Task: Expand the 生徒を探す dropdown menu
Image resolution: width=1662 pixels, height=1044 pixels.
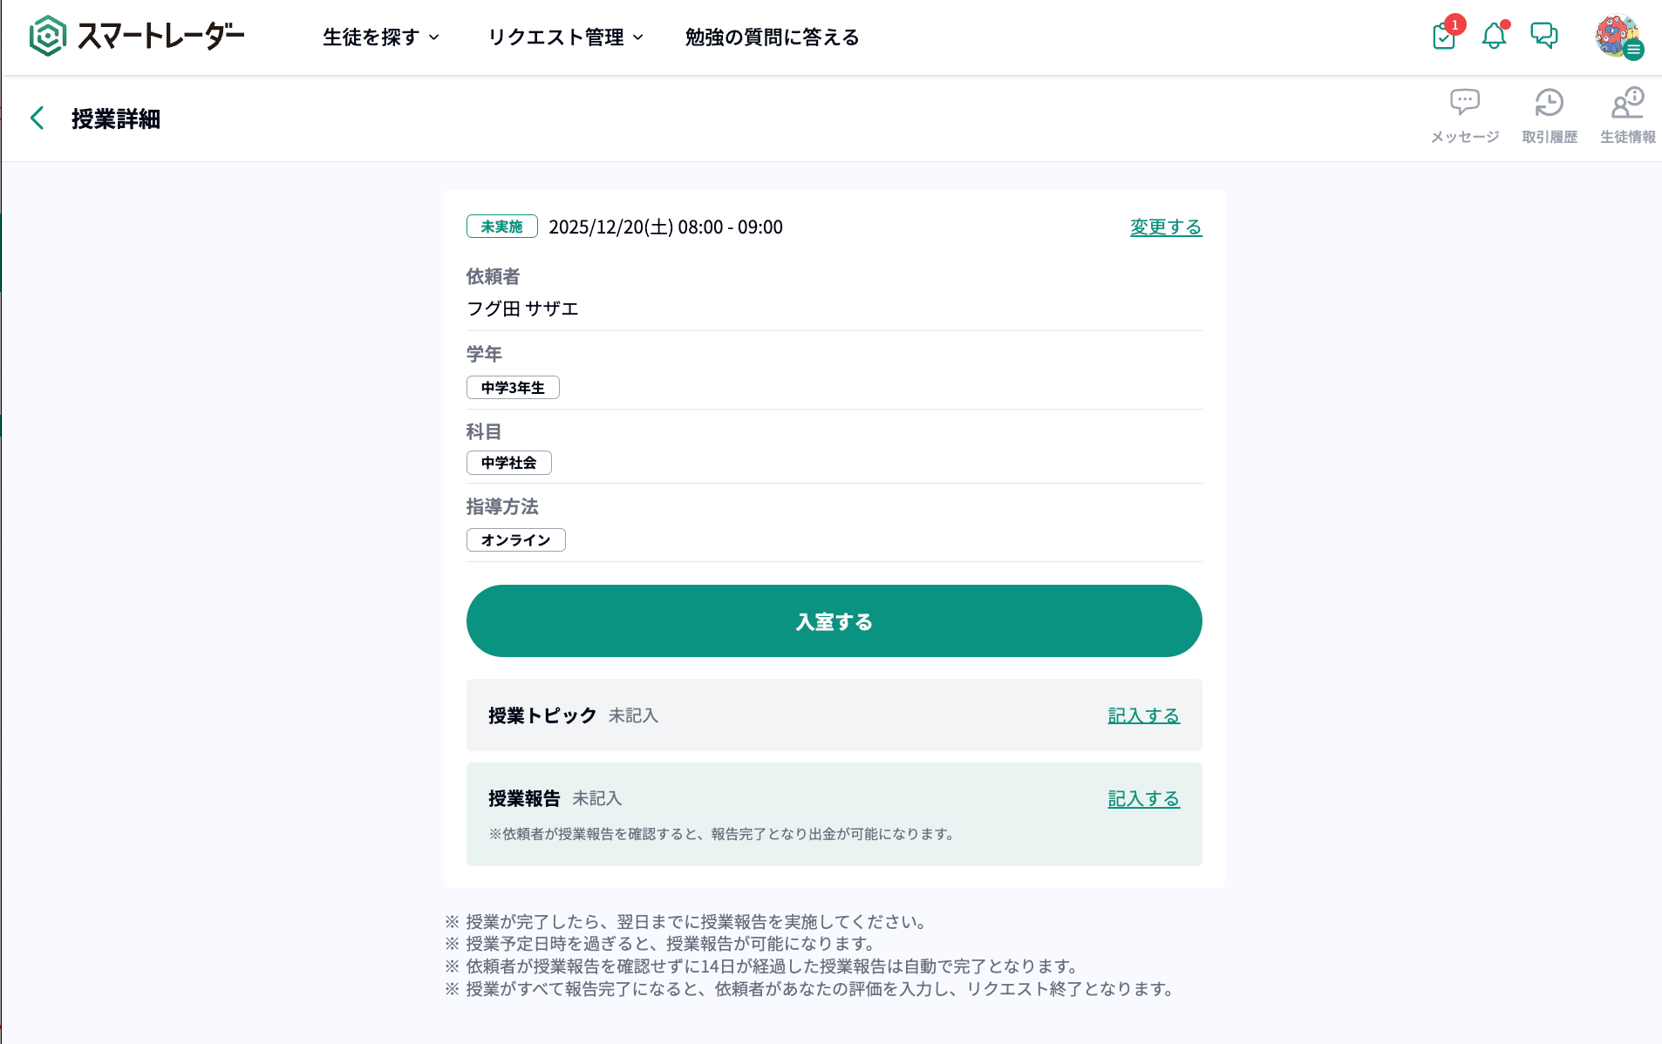Action: point(381,37)
